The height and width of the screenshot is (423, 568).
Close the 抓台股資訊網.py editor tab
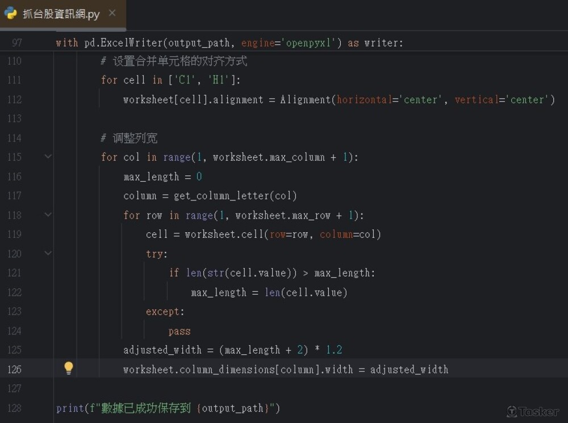pos(112,13)
